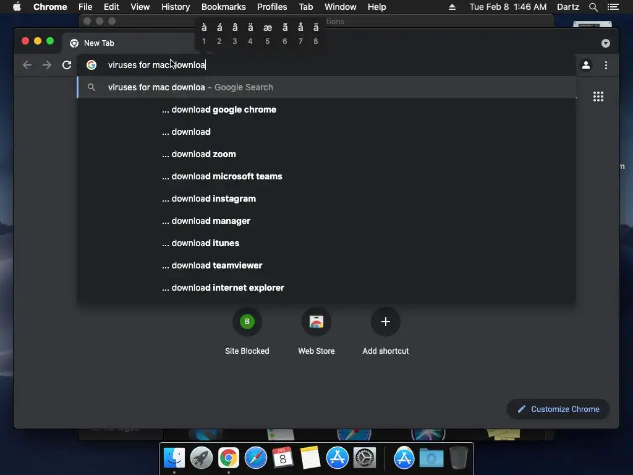Choose accent character â in popup
The image size is (633, 475).
235,33
